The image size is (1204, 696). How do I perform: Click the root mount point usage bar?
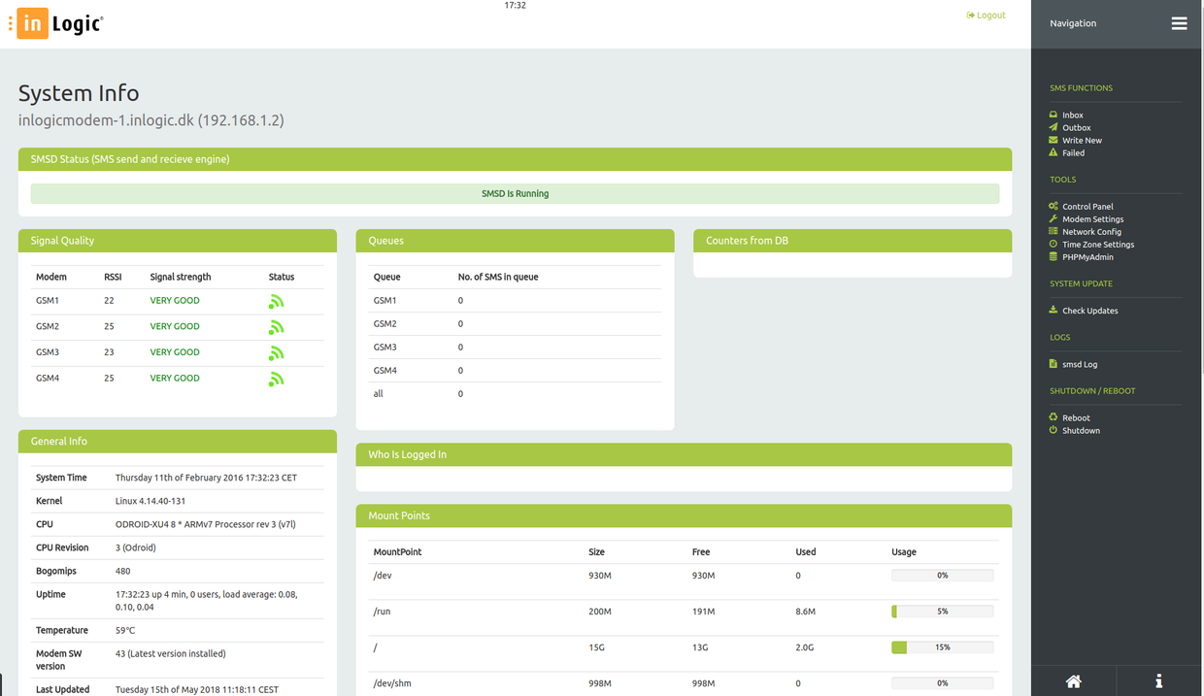tap(942, 647)
